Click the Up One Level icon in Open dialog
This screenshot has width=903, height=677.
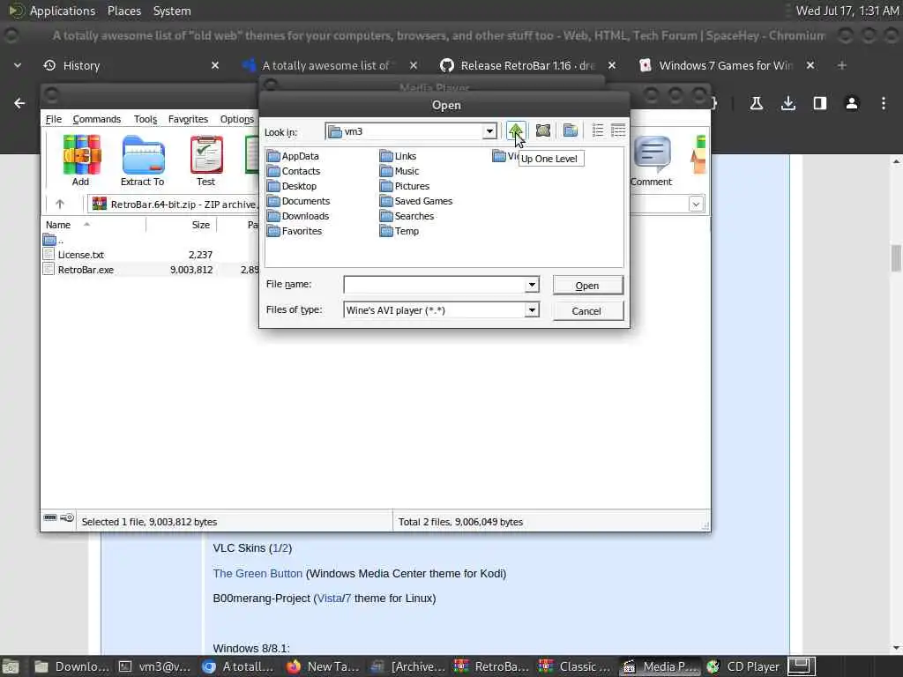coord(515,130)
